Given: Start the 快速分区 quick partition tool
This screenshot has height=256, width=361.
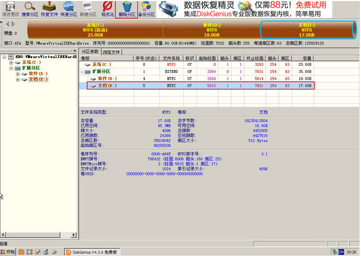Looking at the screenshot, I should [68, 9].
